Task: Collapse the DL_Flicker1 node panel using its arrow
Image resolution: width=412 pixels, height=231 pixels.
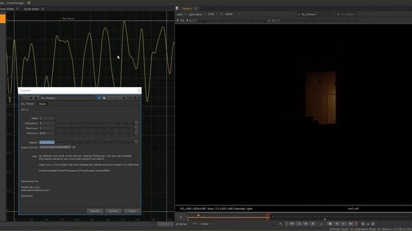Action: (21, 98)
